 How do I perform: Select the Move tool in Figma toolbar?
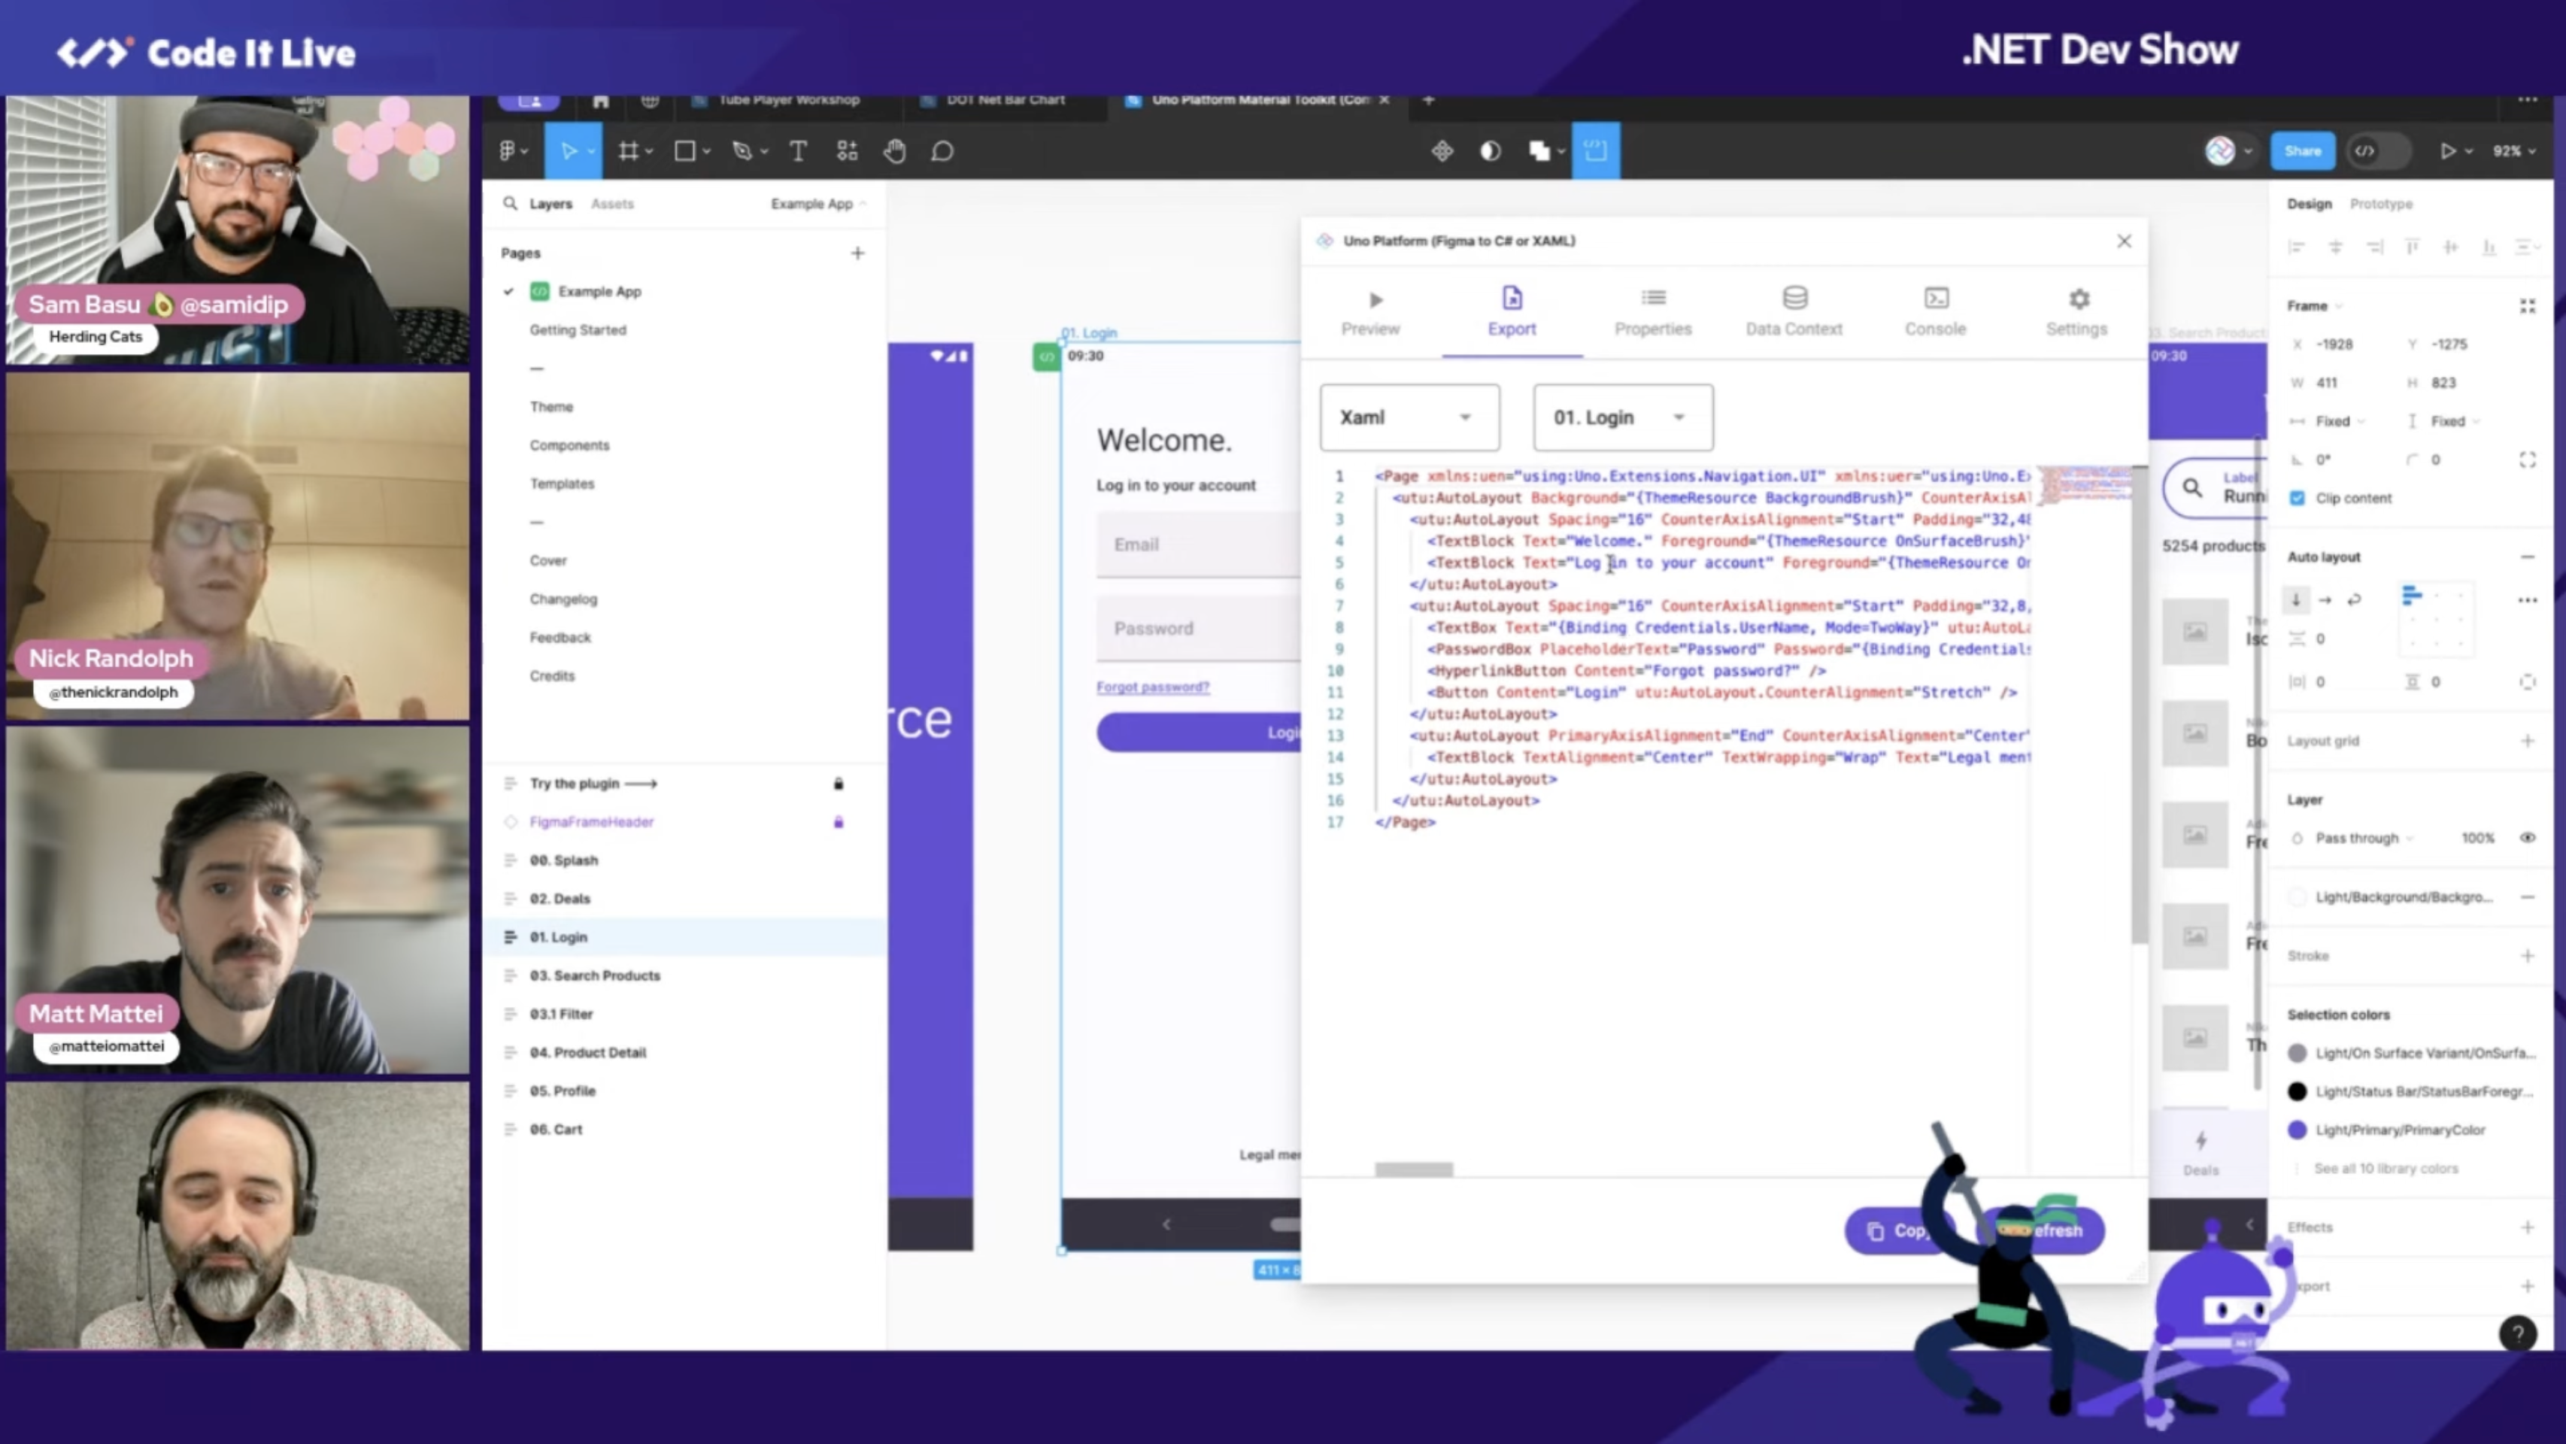[x=568, y=151]
